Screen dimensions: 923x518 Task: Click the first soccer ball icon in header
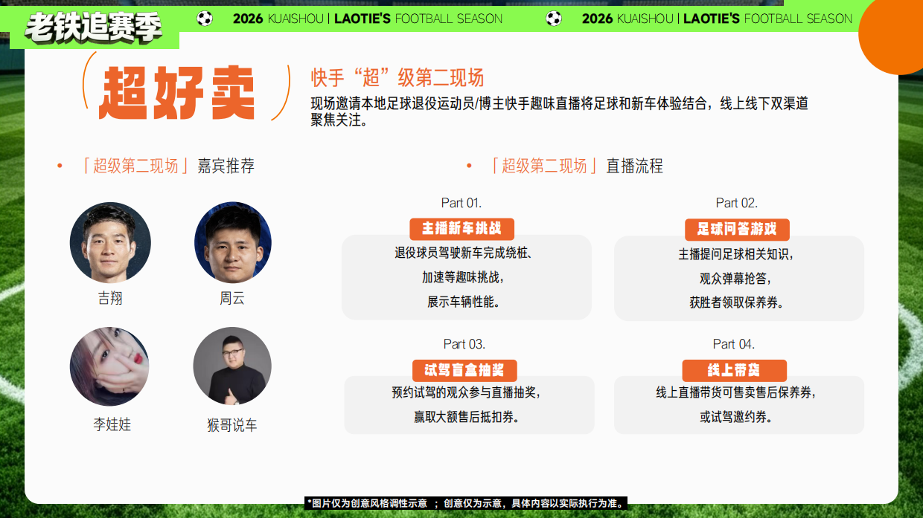point(205,19)
